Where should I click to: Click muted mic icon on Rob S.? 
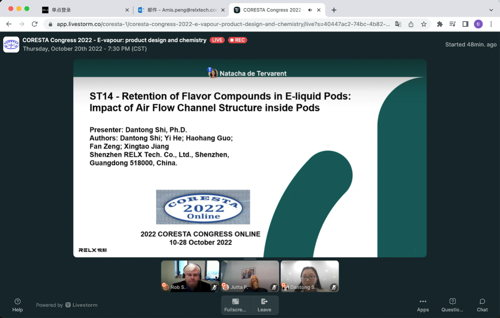click(215, 287)
